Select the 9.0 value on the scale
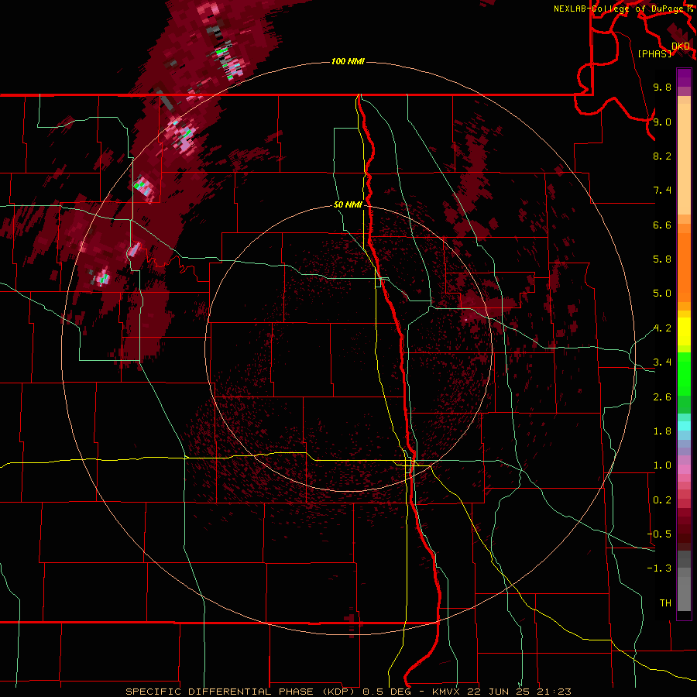 pos(662,122)
